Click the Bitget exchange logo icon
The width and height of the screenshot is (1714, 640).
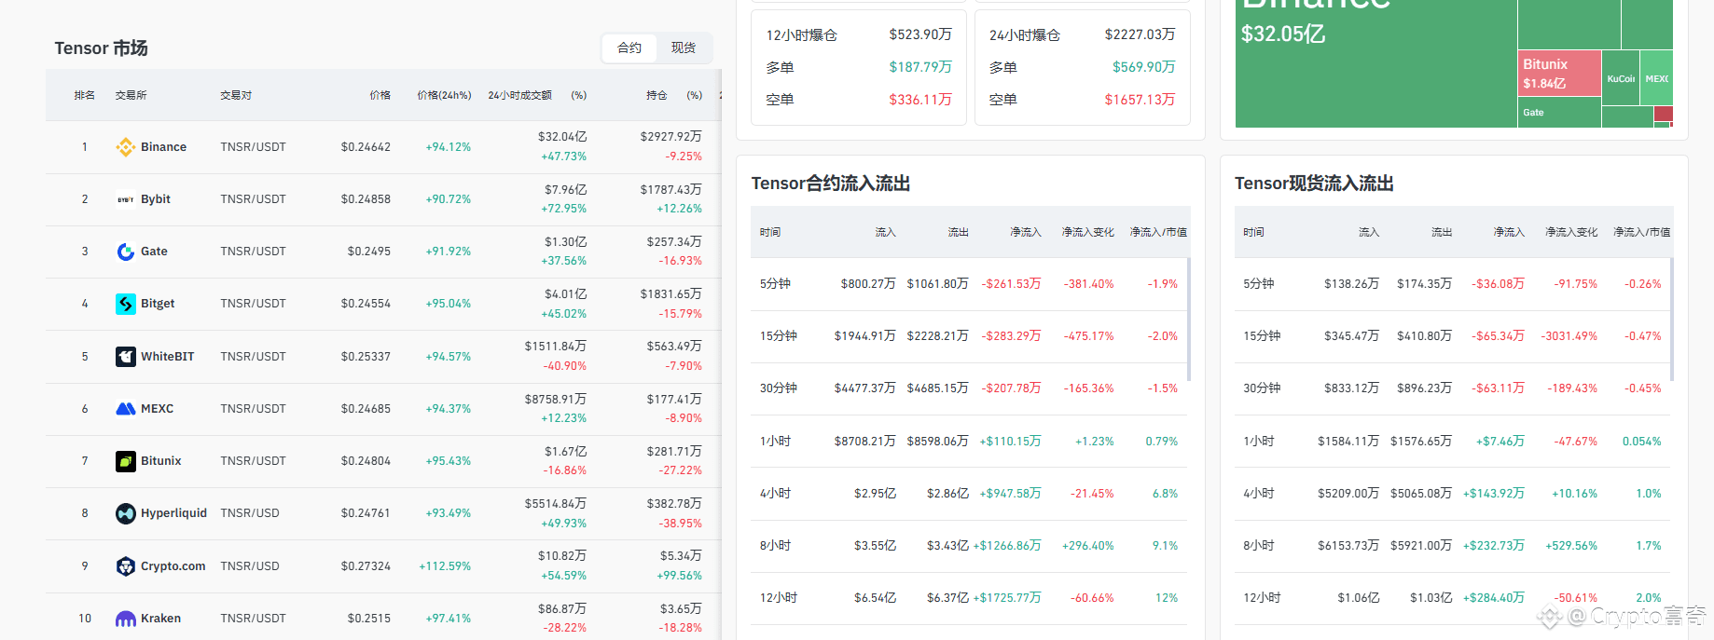click(x=125, y=304)
